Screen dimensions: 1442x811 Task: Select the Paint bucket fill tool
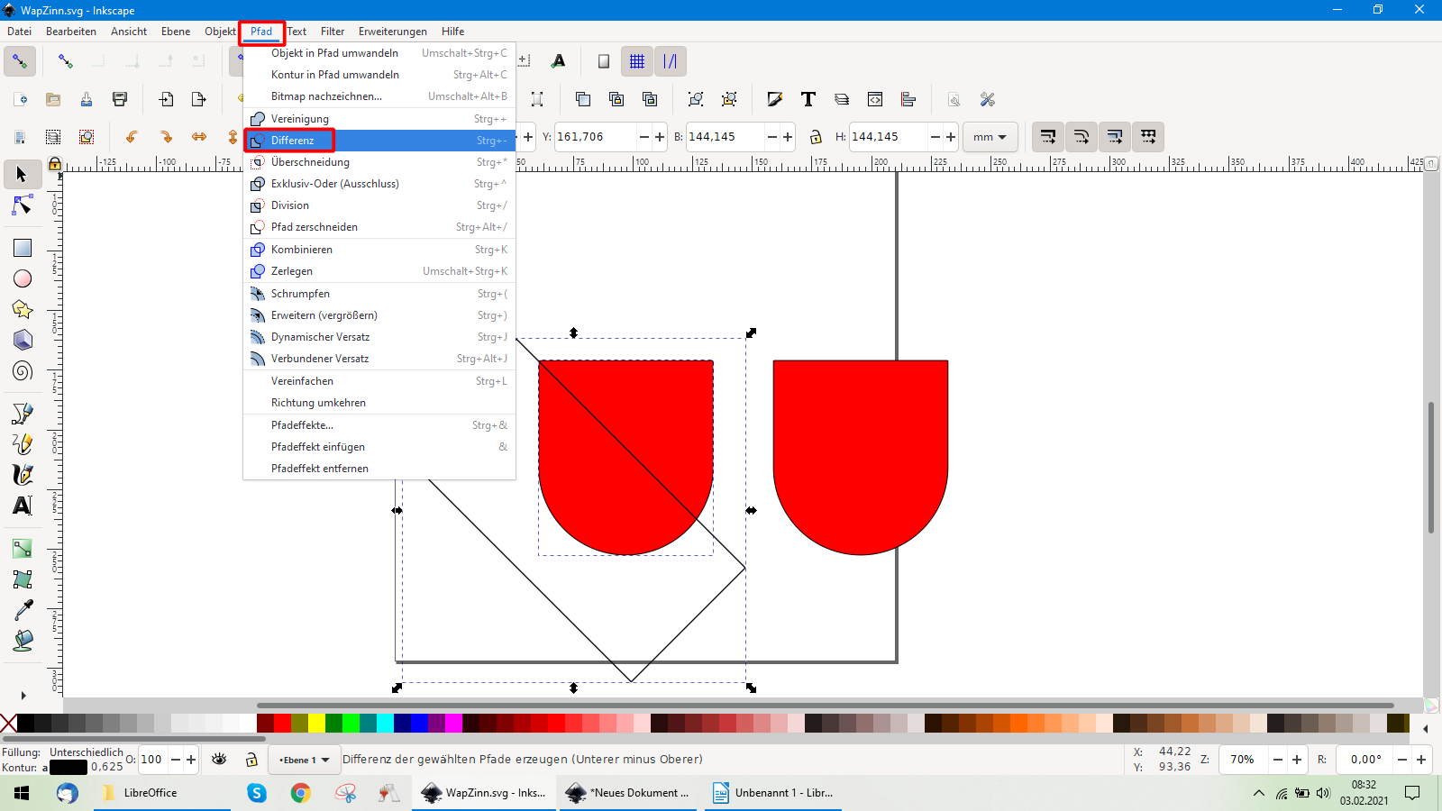[23, 641]
